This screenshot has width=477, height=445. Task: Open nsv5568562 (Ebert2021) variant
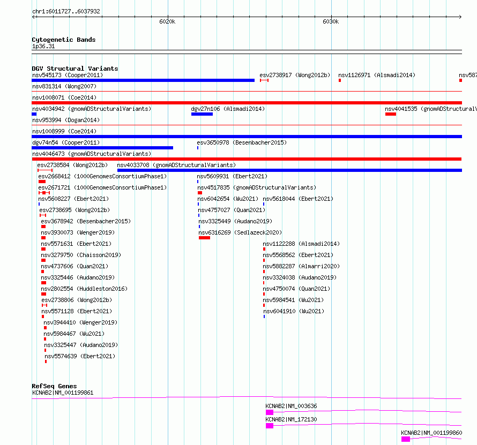point(298,255)
